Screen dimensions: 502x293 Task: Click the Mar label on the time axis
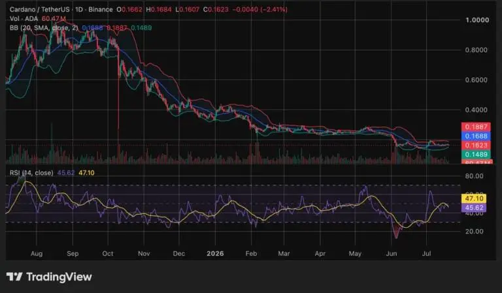pos(284,254)
